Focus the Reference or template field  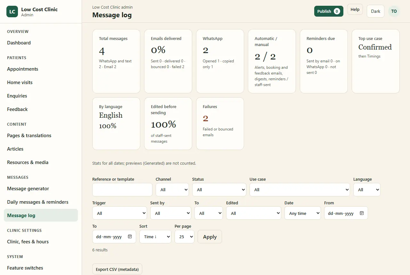122,190
